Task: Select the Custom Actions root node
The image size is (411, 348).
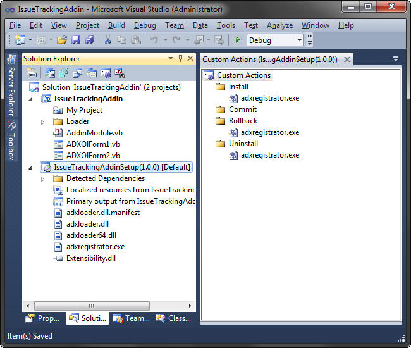Action: point(243,75)
